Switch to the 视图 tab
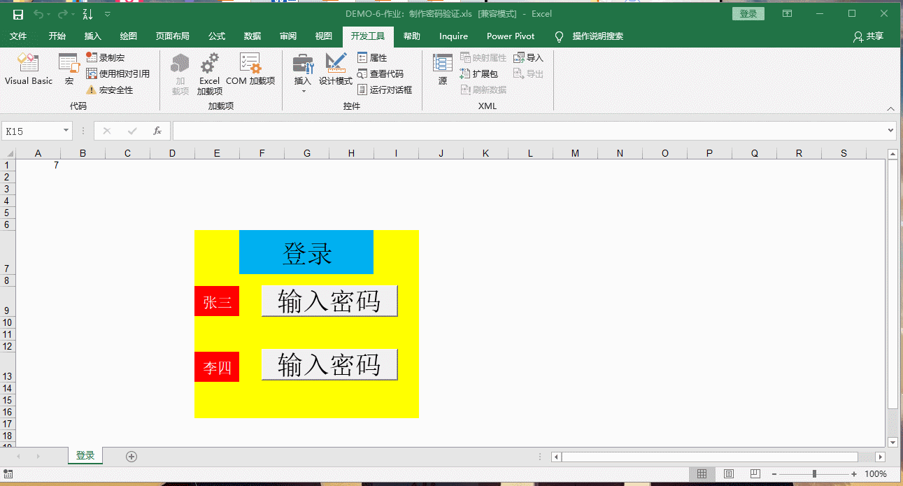The height and width of the screenshot is (486, 903). click(323, 36)
